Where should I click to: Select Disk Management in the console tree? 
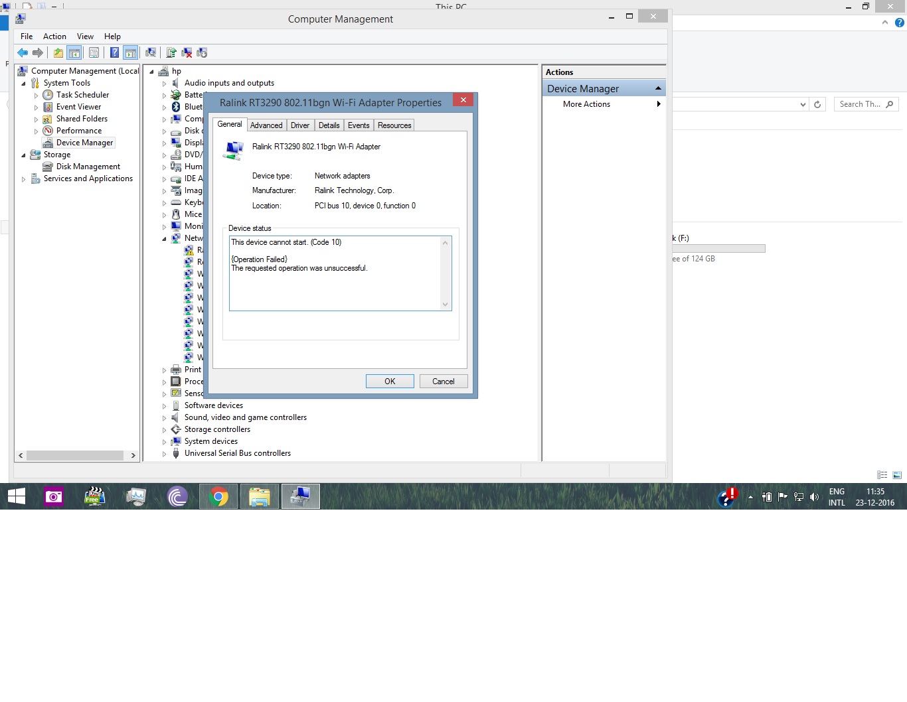[x=88, y=167]
